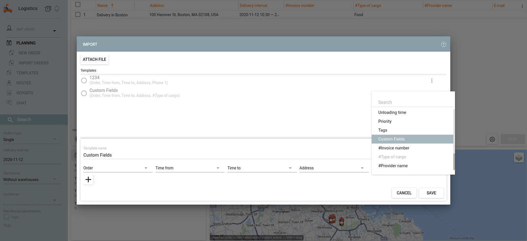Click the user account icon in sidebar
Viewport: 527px width, 241px height.
point(9,28)
